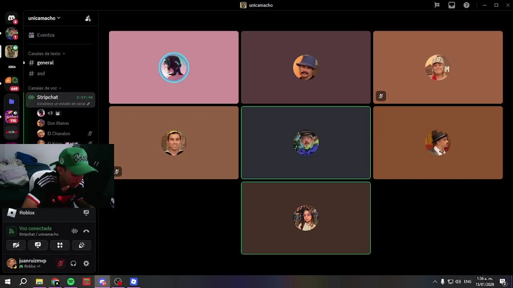Open OBS Studio from the taskbar
Image resolution: width=513 pixels, height=288 pixels.
(x=118, y=282)
